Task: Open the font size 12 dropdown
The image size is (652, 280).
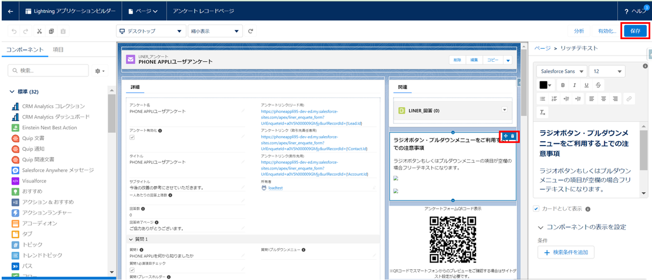Action: (607, 71)
